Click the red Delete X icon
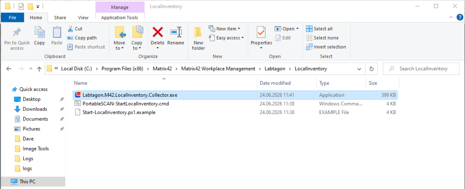This screenshot has height=189, width=465. point(158,32)
